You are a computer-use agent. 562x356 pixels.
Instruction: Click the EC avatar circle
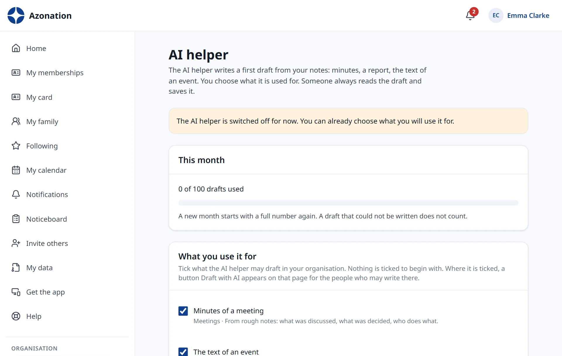click(496, 16)
